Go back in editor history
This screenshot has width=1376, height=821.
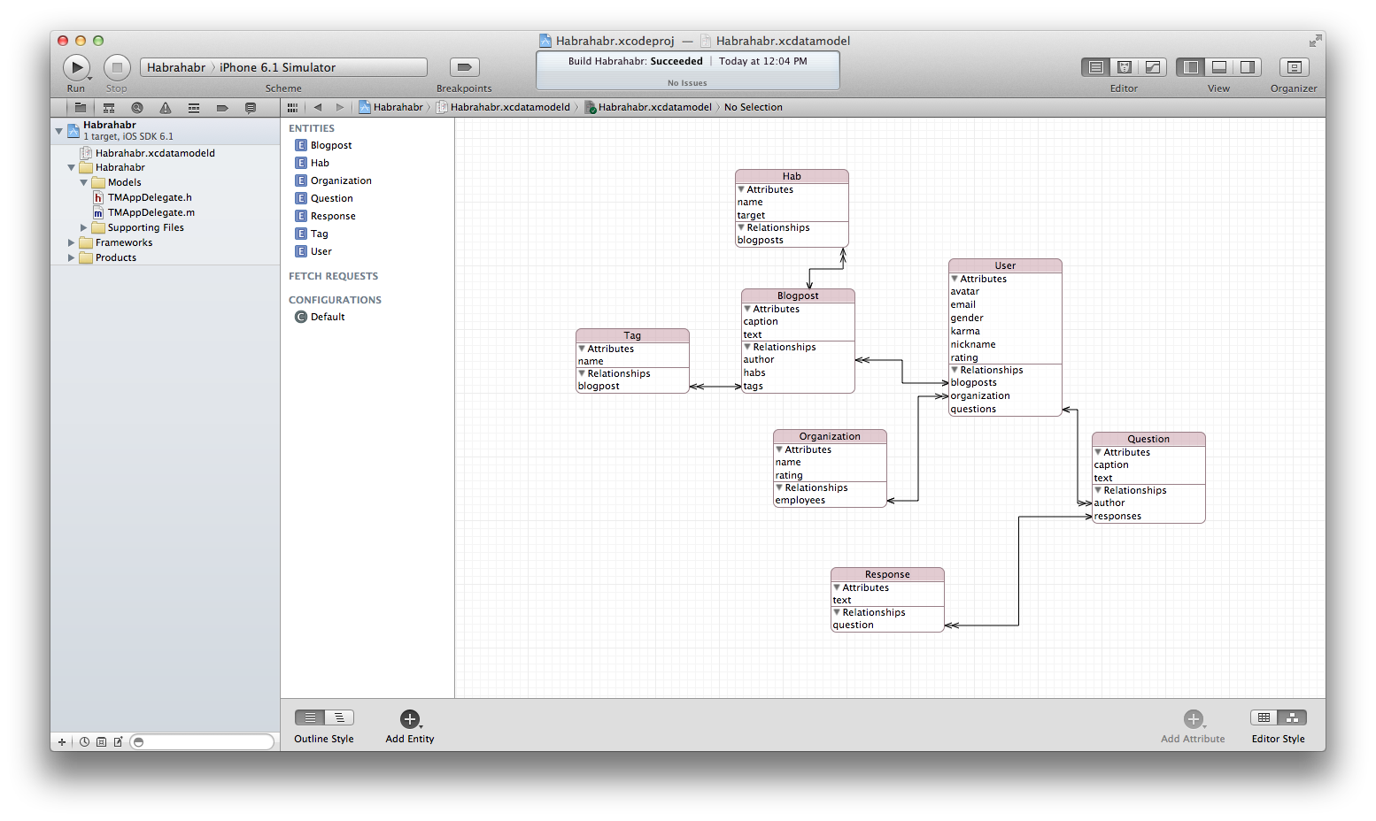pyautogui.click(x=318, y=107)
